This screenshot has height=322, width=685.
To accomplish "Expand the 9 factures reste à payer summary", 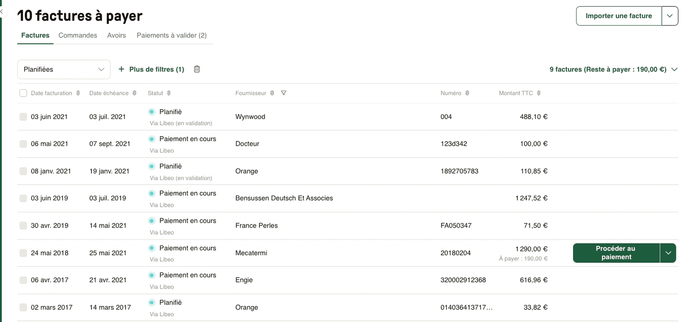I will pyautogui.click(x=675, y=69).
